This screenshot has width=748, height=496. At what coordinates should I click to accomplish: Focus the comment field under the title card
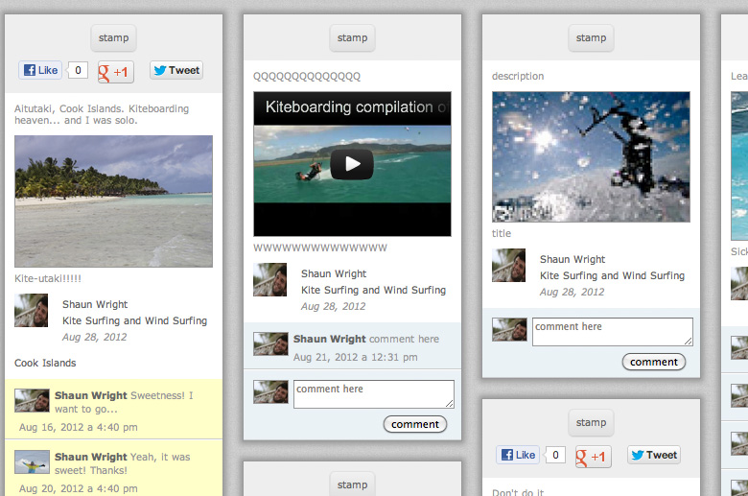coord(612,332)
